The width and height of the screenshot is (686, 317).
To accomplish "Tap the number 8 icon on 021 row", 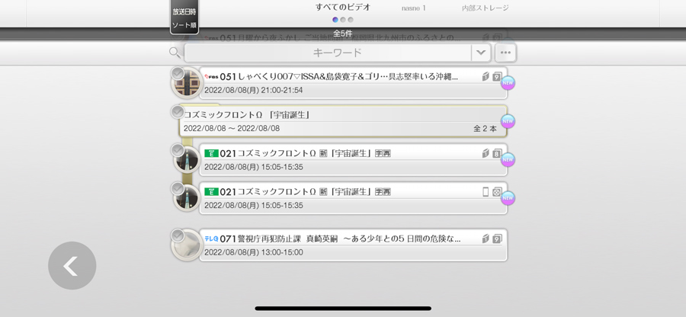I will tap(497, 153).
